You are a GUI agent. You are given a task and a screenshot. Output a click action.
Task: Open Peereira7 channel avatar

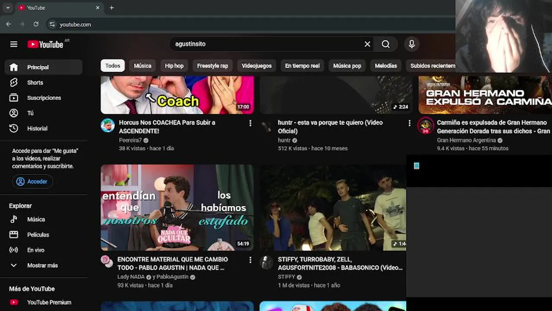[108, 126]
